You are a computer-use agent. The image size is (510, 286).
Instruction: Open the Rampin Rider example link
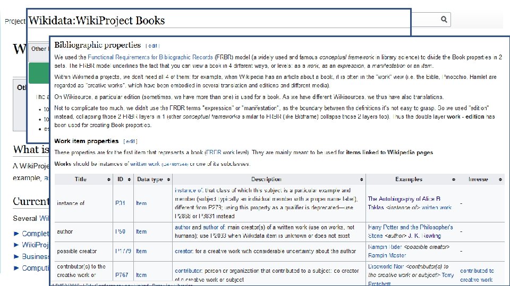coord(385,247)
